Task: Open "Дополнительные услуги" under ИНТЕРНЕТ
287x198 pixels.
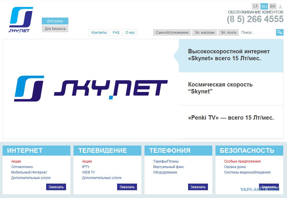Action: point(31,178)
